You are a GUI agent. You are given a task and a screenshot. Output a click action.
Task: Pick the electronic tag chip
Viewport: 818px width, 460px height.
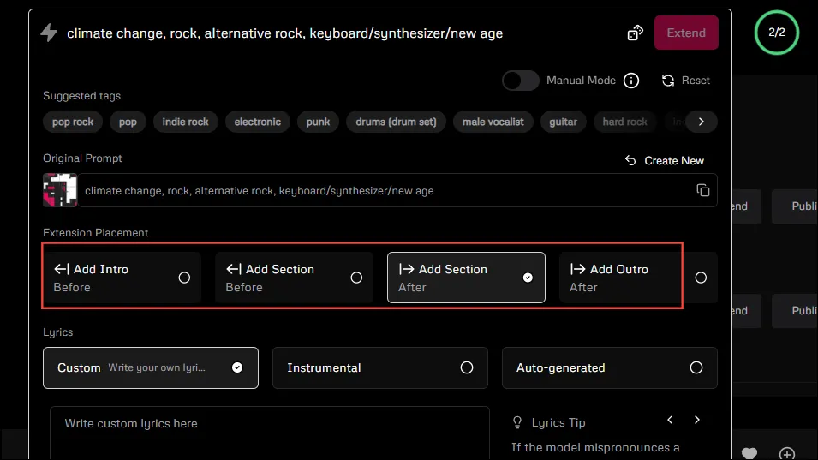257,122
